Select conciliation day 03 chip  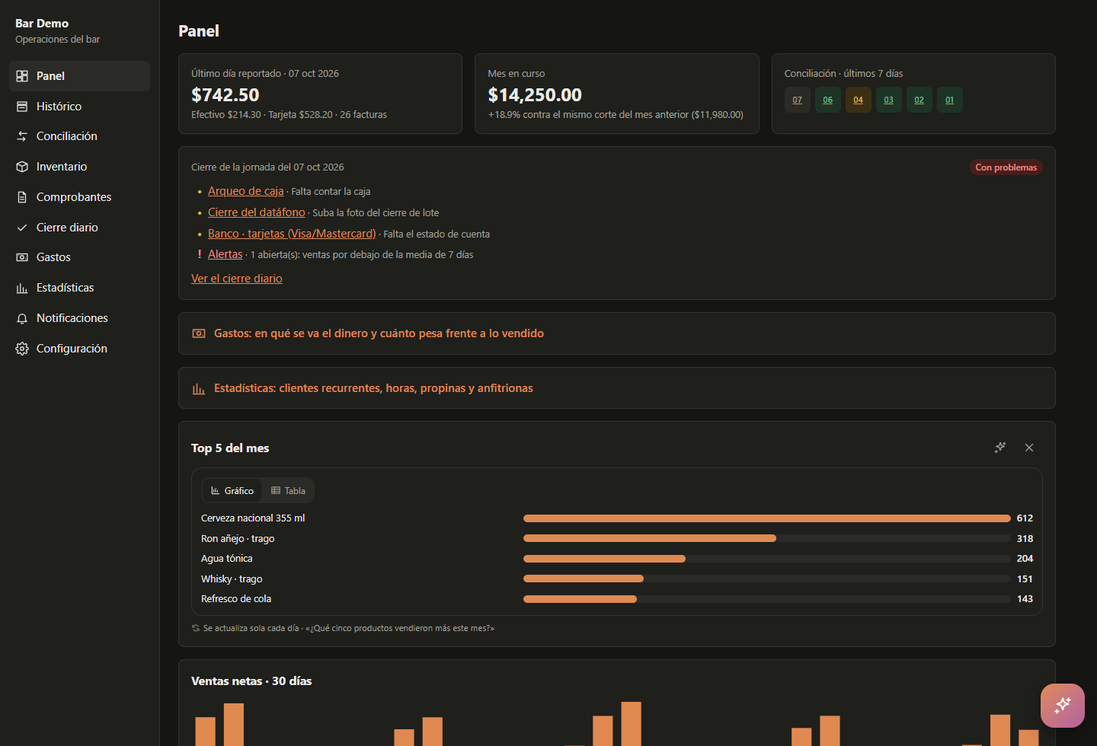888,100
